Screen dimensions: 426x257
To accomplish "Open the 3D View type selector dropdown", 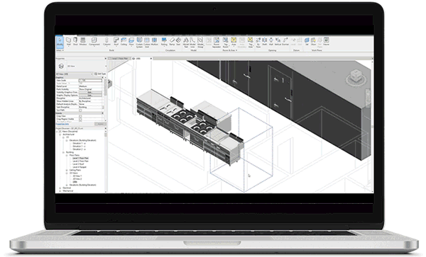I will point(106,66).
